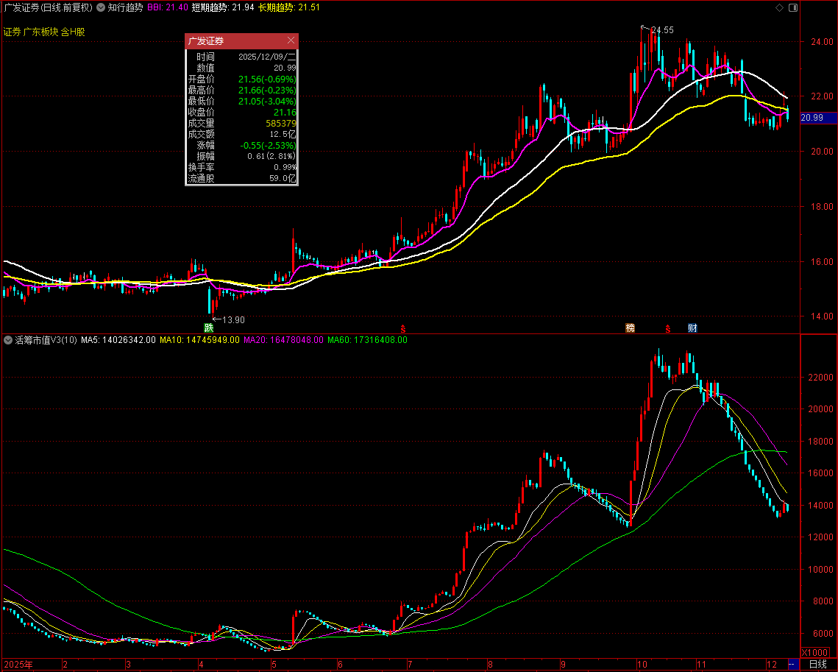Click the green 跌 event marker

pos(209,328)
